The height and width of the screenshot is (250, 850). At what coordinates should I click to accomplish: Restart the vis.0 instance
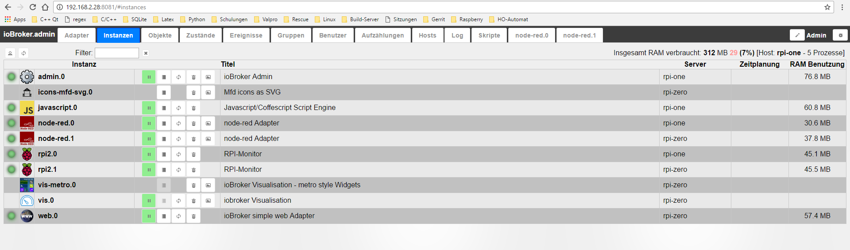178,201
